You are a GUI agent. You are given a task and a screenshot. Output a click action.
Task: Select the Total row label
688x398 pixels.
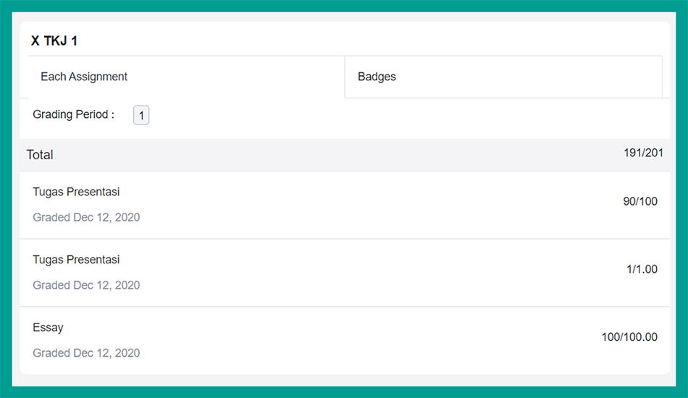[40, 155]
